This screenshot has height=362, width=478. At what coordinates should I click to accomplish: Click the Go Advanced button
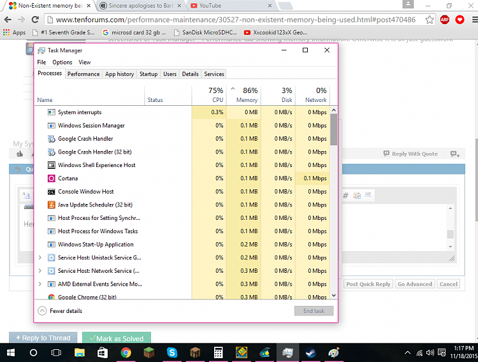click(x=415, y=284)
